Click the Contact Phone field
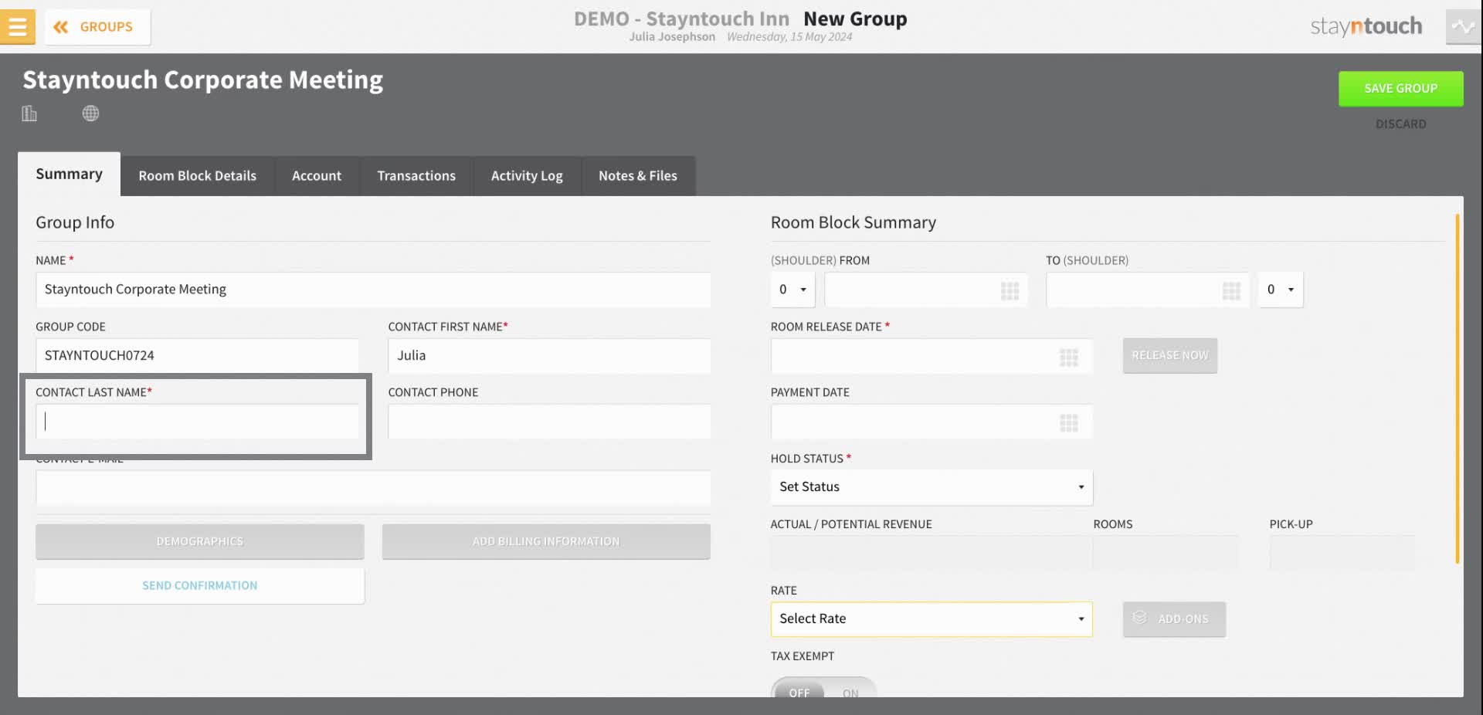This screenshot has width=1483, height=715. coord(549,422)
